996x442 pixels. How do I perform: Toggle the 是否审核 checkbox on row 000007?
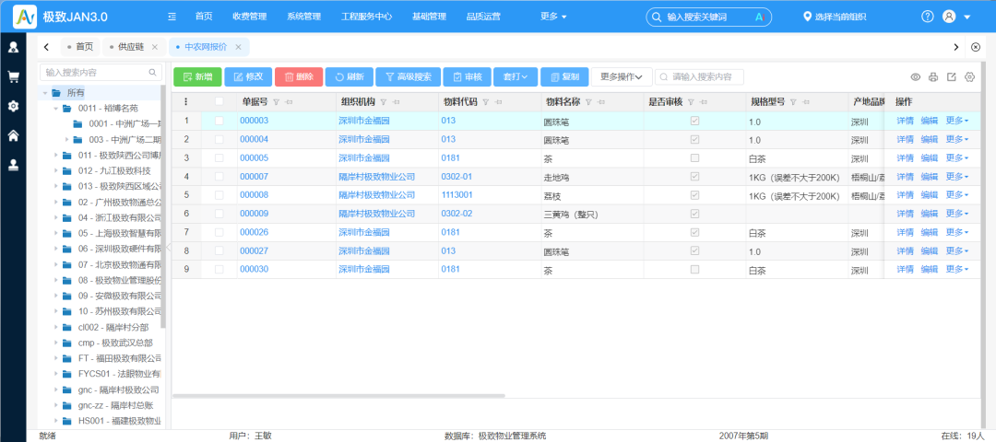tap(695, 176)
